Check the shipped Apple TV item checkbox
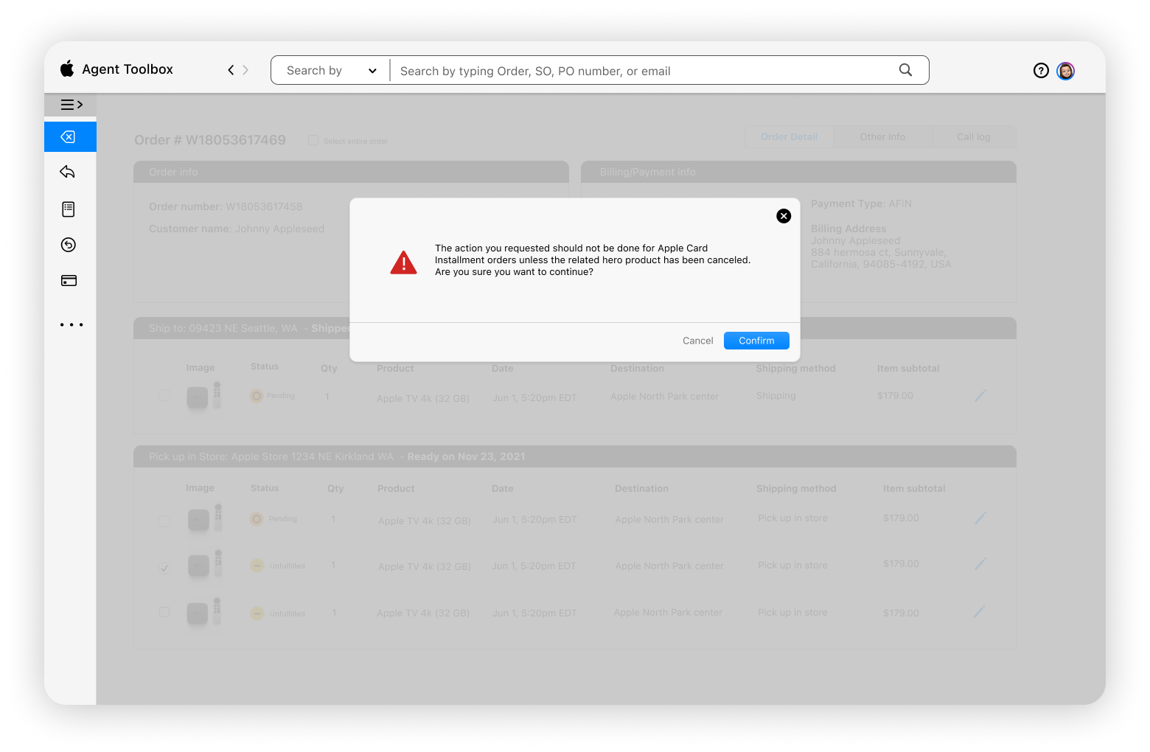The width and height of the screenshot is (1150, 752). [x=164, y=395]
